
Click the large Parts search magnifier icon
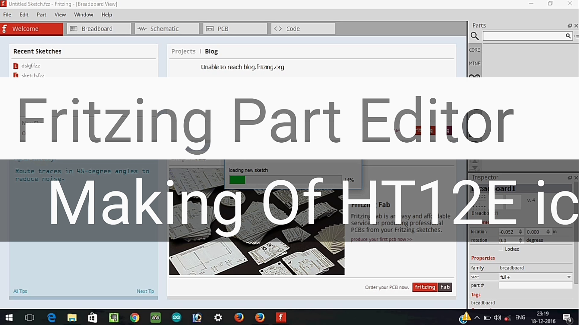[x=475, y=36]
